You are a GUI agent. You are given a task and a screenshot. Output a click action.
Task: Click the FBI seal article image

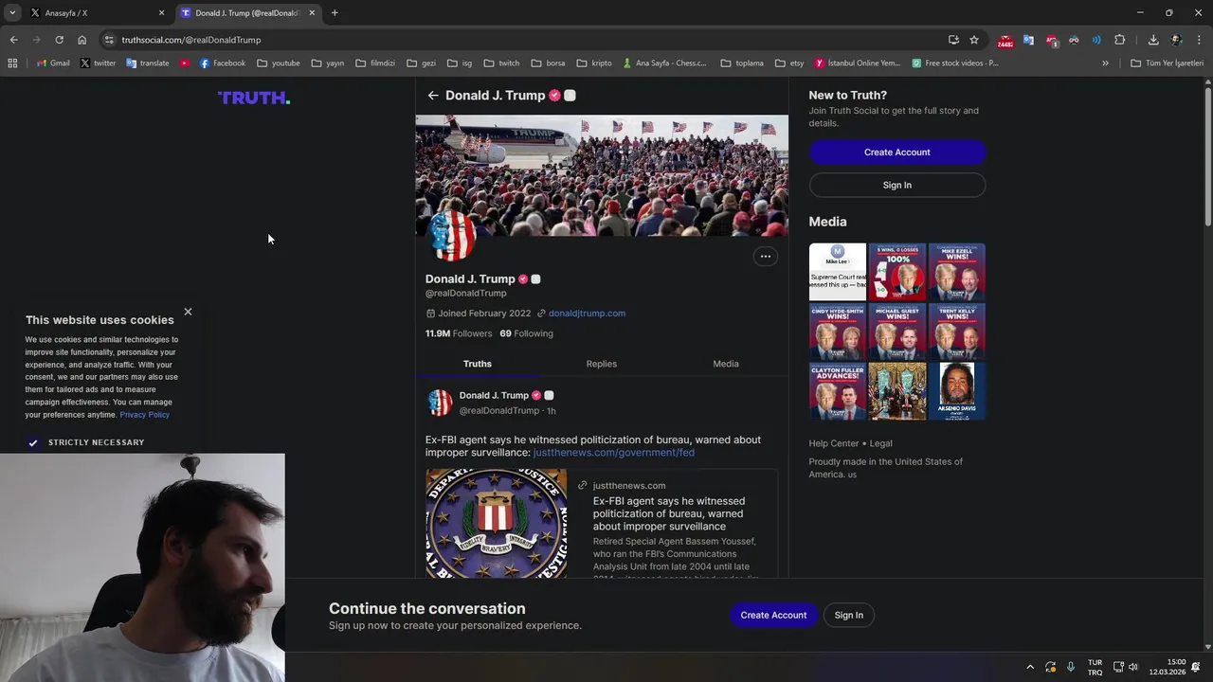(x=497, y=524)
